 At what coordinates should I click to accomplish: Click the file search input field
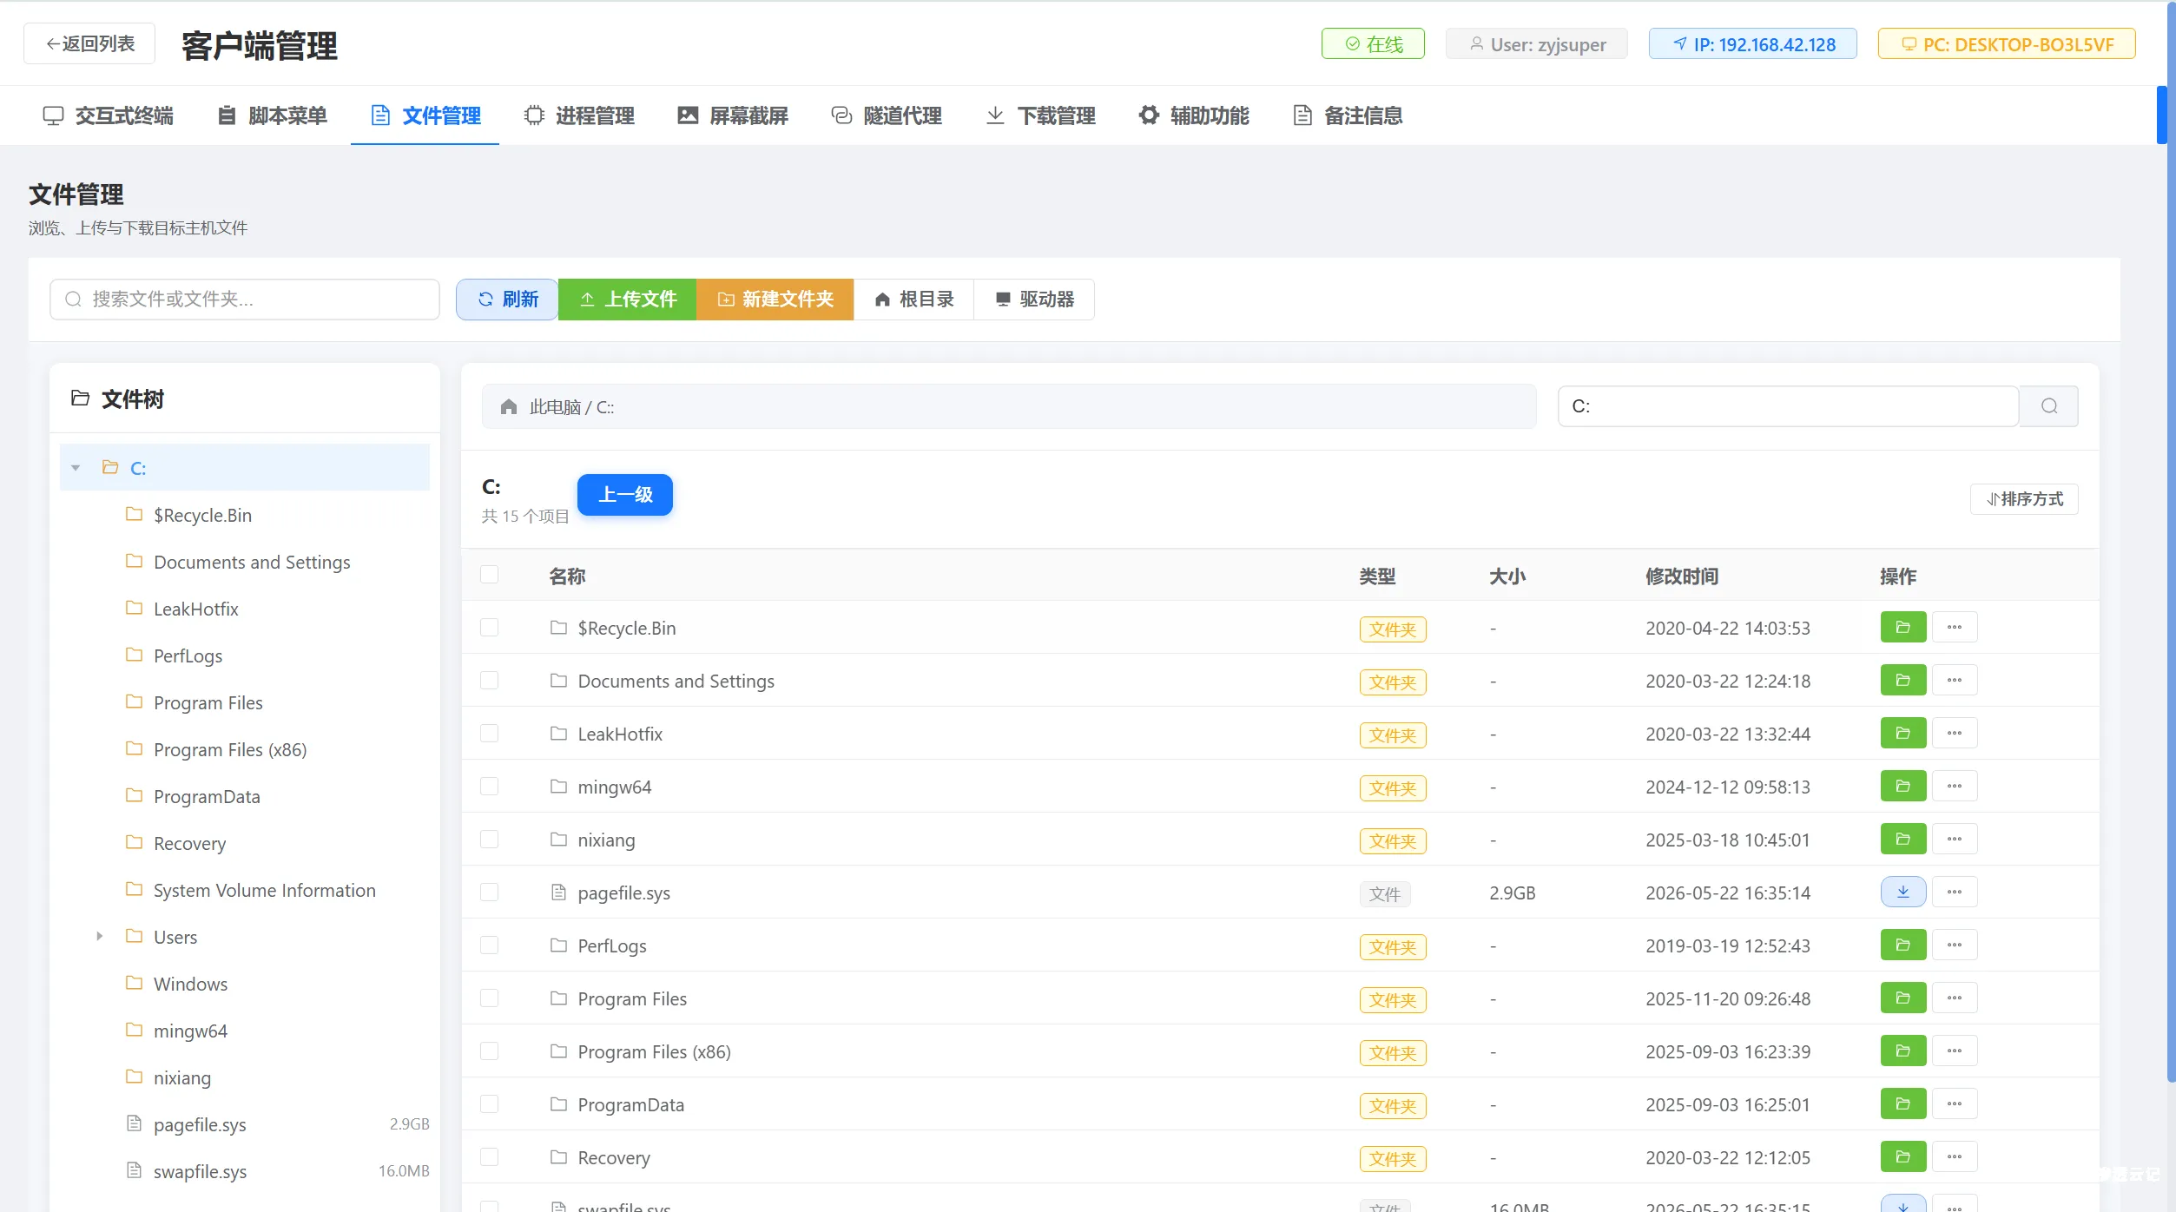(245, 300)
